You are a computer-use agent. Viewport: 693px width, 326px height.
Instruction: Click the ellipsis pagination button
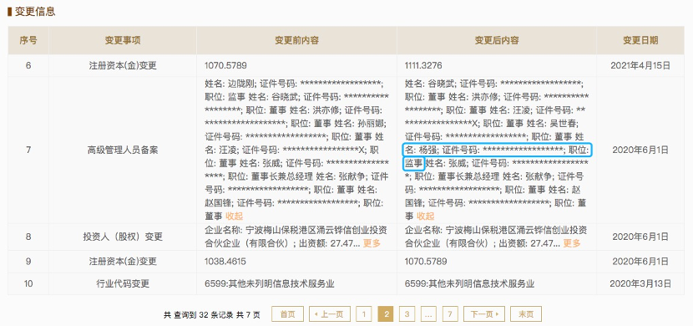(x=428, y=314)
